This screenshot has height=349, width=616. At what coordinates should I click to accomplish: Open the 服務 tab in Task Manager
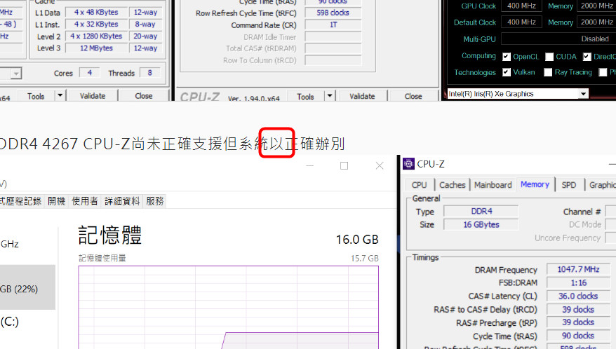coord(155,201)
